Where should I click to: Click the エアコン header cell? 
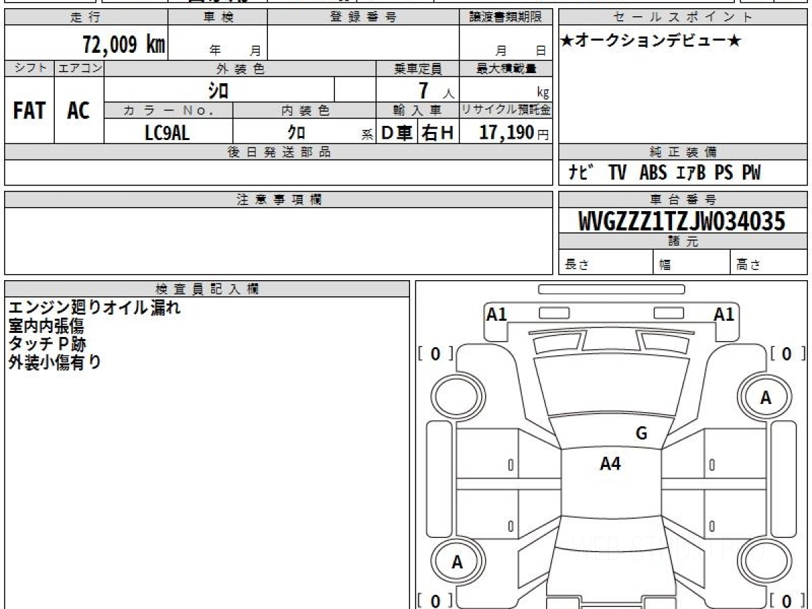tap(79, 68)
